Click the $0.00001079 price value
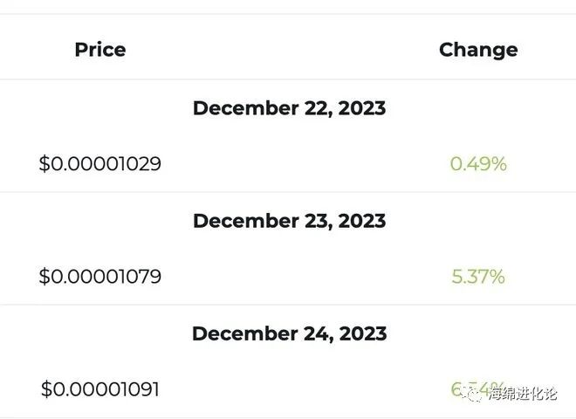Image resolution: width=576 pixels, height=419 pixels. click(100, 277)
